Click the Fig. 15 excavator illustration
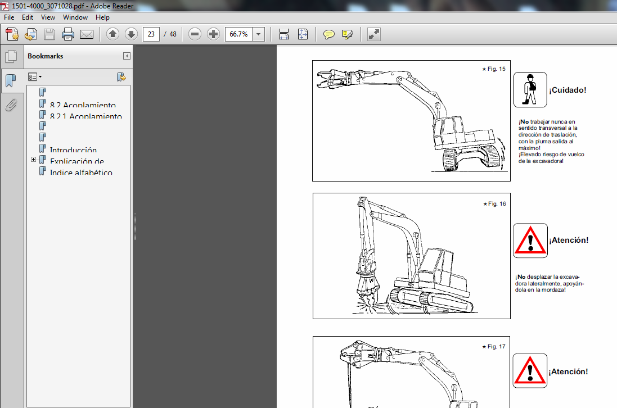617x408 pixels. (411, 121)
